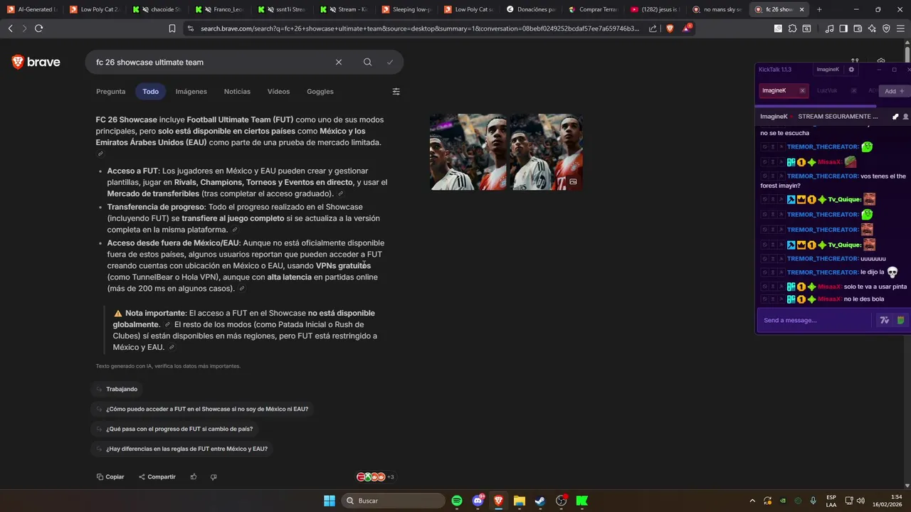Open the Brave Rewards triangle icon
This screenshot has height=512, width=911.
(x=687, y=28)
